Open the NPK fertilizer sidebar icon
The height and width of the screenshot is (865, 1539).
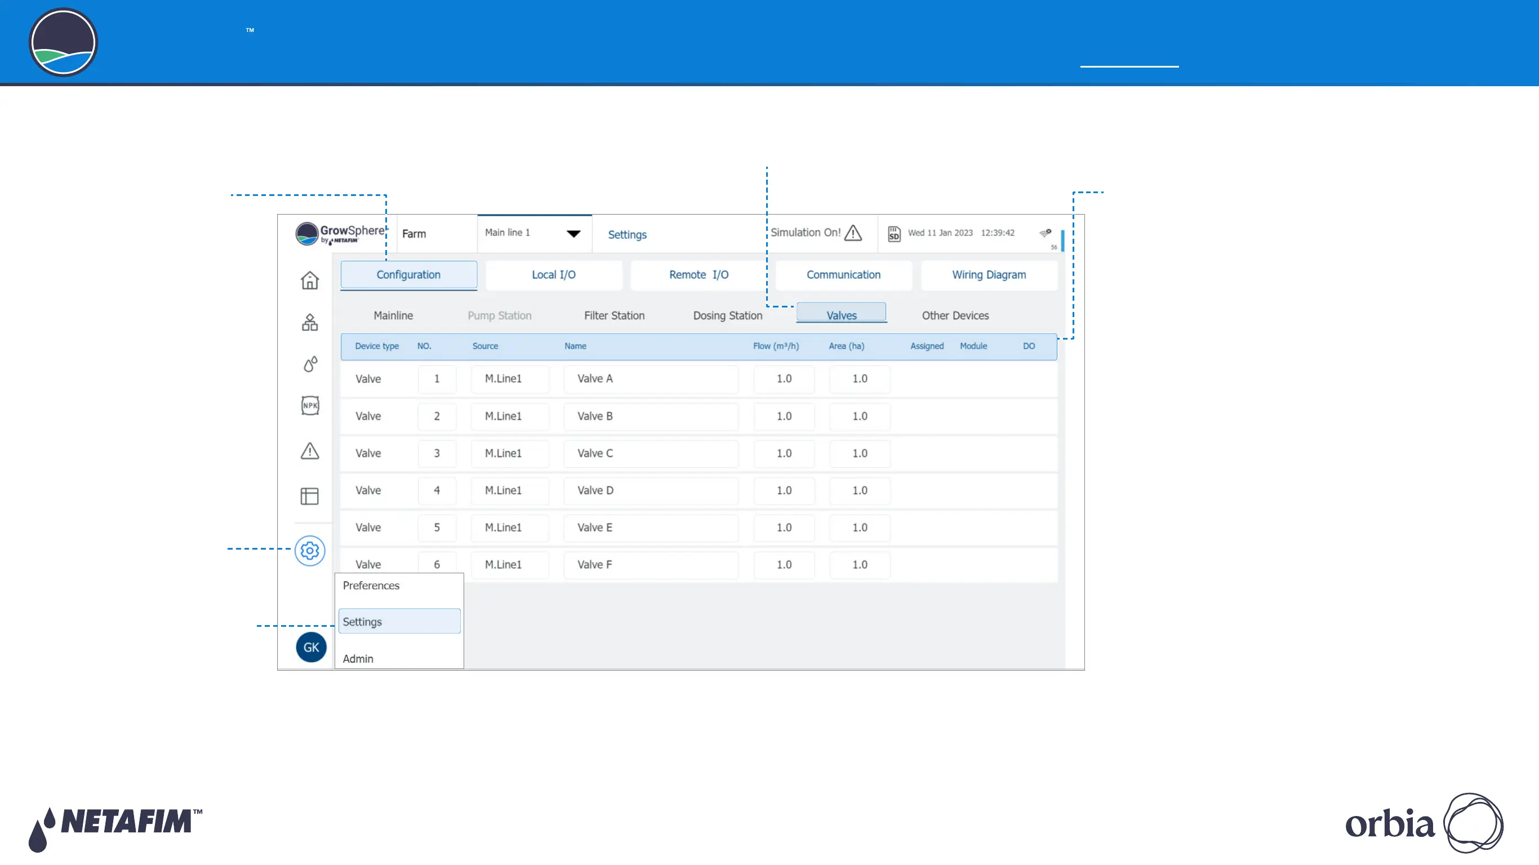point(310,405)
